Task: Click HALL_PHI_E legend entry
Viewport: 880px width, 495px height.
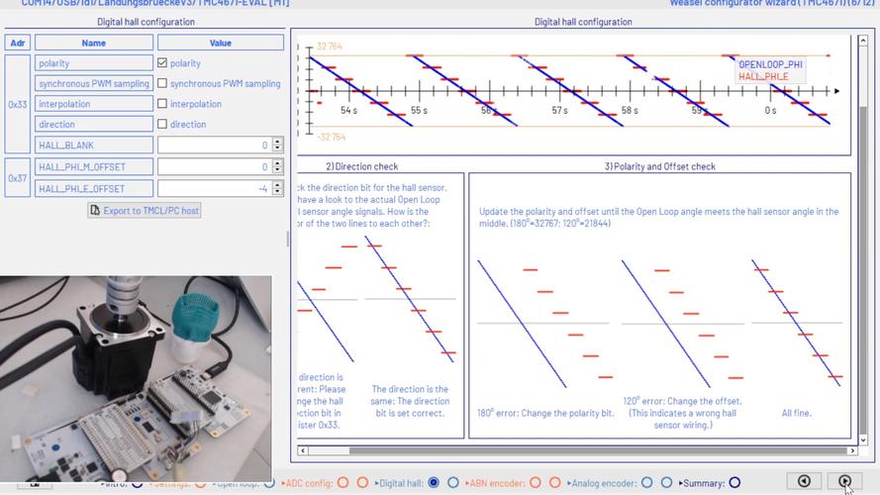Action: point(763,76)
